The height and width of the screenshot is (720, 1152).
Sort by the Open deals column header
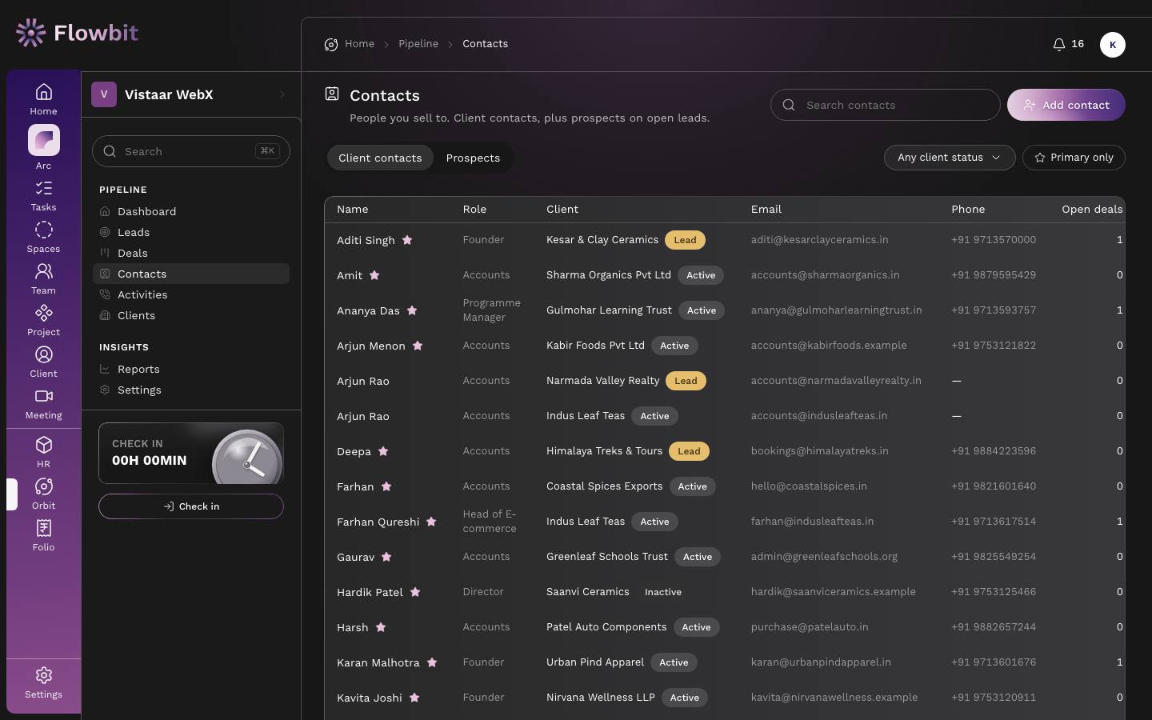click(1092, 210)
